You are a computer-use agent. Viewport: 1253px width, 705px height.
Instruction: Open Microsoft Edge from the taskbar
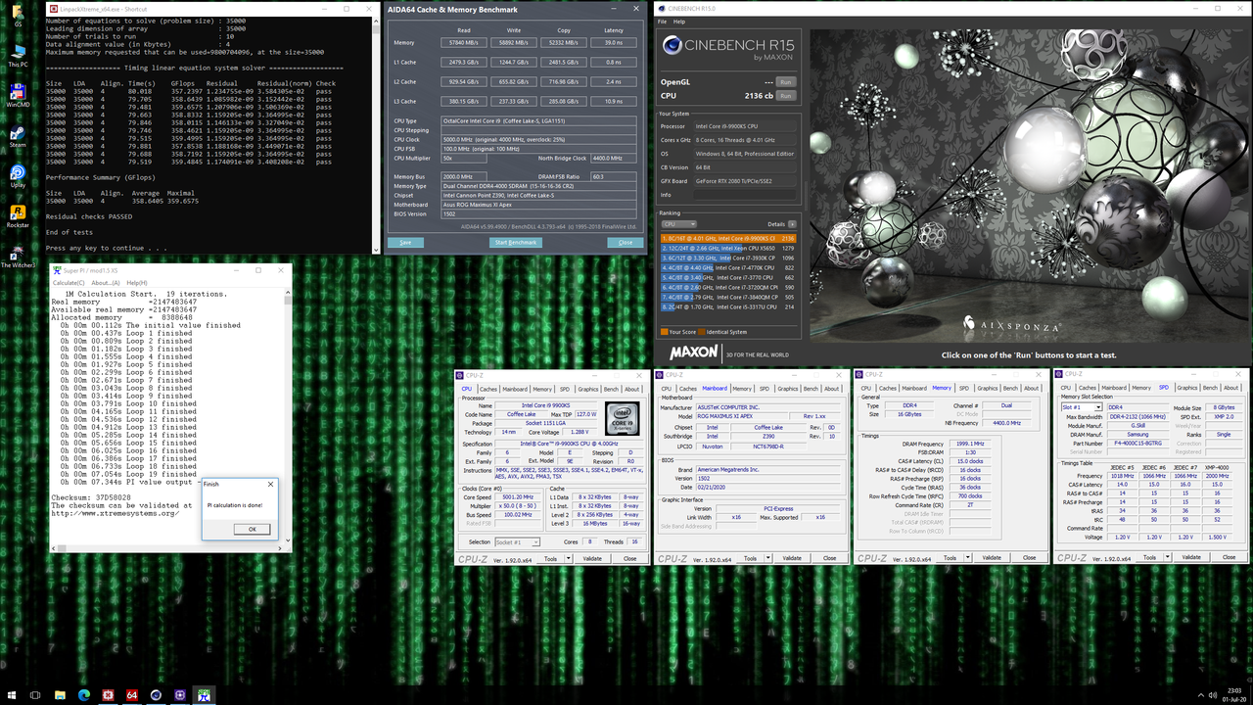coord(84,695)
